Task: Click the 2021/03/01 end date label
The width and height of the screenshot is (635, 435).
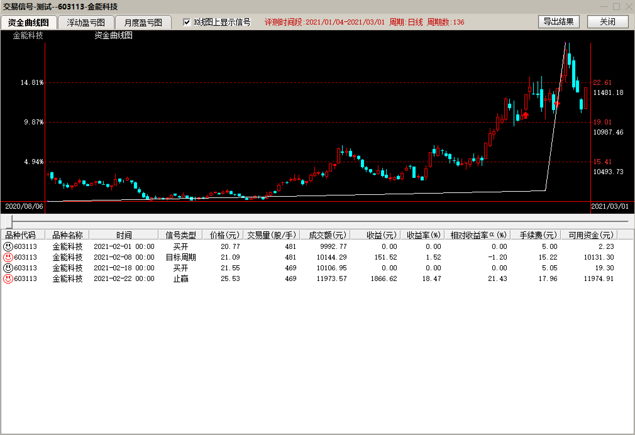Action: pos(610,206)
